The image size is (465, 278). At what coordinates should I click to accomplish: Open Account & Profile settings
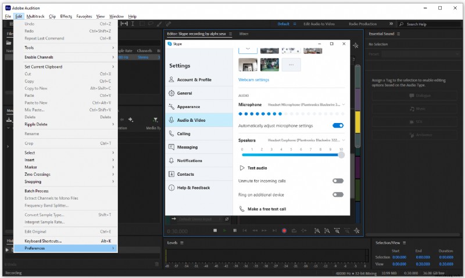(199, 80)
